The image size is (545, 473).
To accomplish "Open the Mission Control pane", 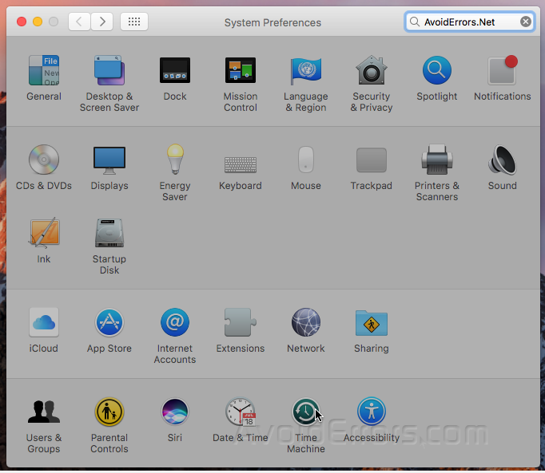I will [x=240, y=72].
